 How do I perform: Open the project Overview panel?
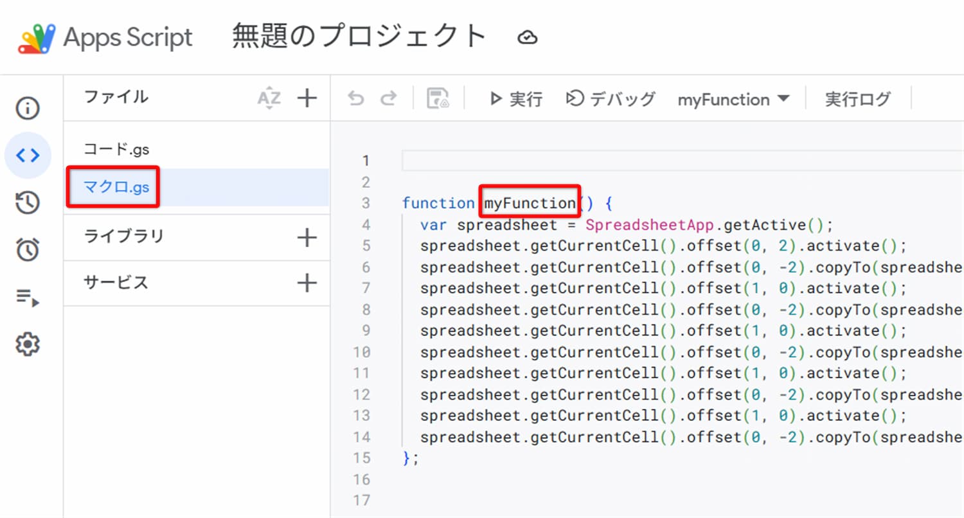click(27, 108)
